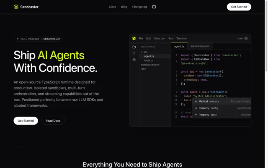
Task: Click the hero Get Started button
Action: point(26,121)
